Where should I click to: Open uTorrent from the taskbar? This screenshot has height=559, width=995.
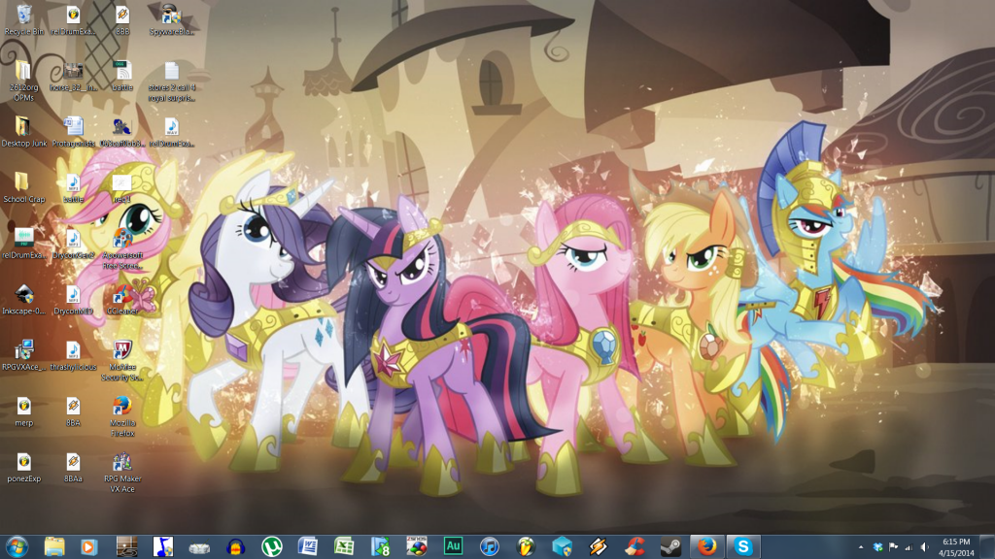click(272, 546)
